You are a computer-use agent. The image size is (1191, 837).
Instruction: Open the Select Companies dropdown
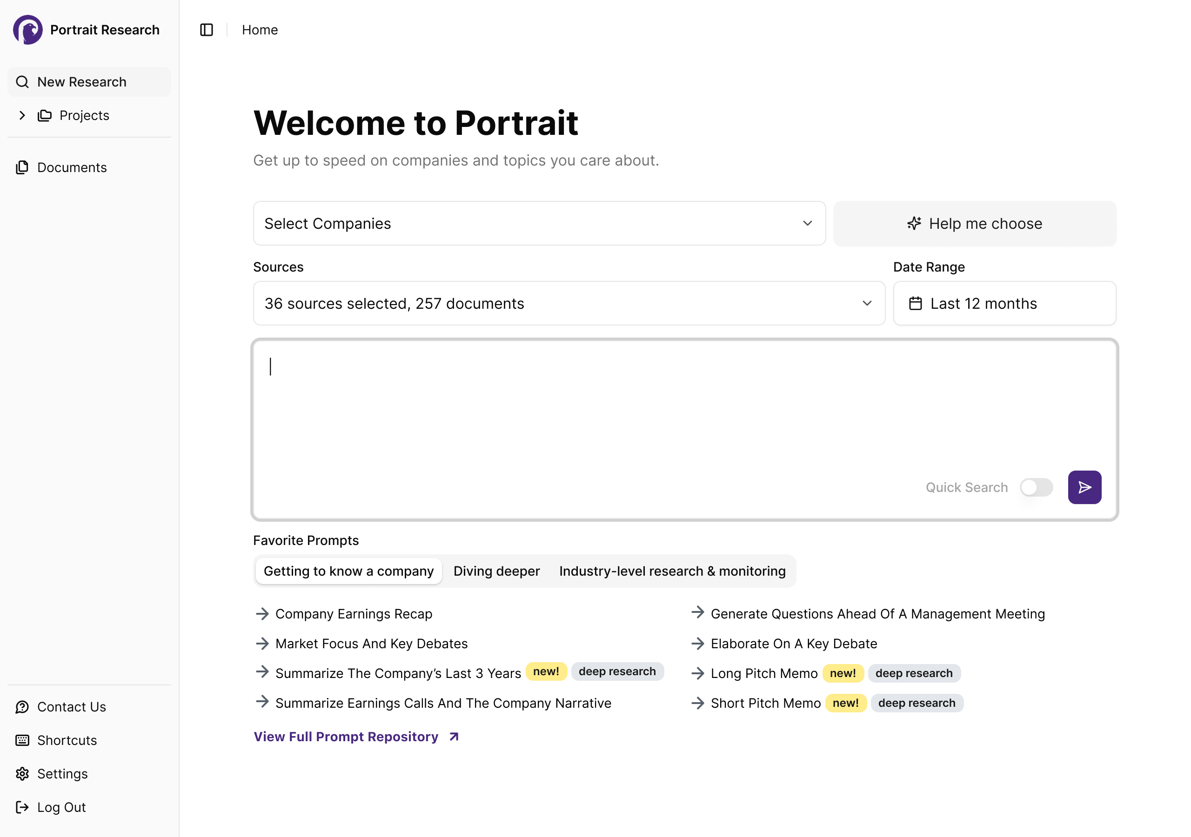click(x=539, y=224)
